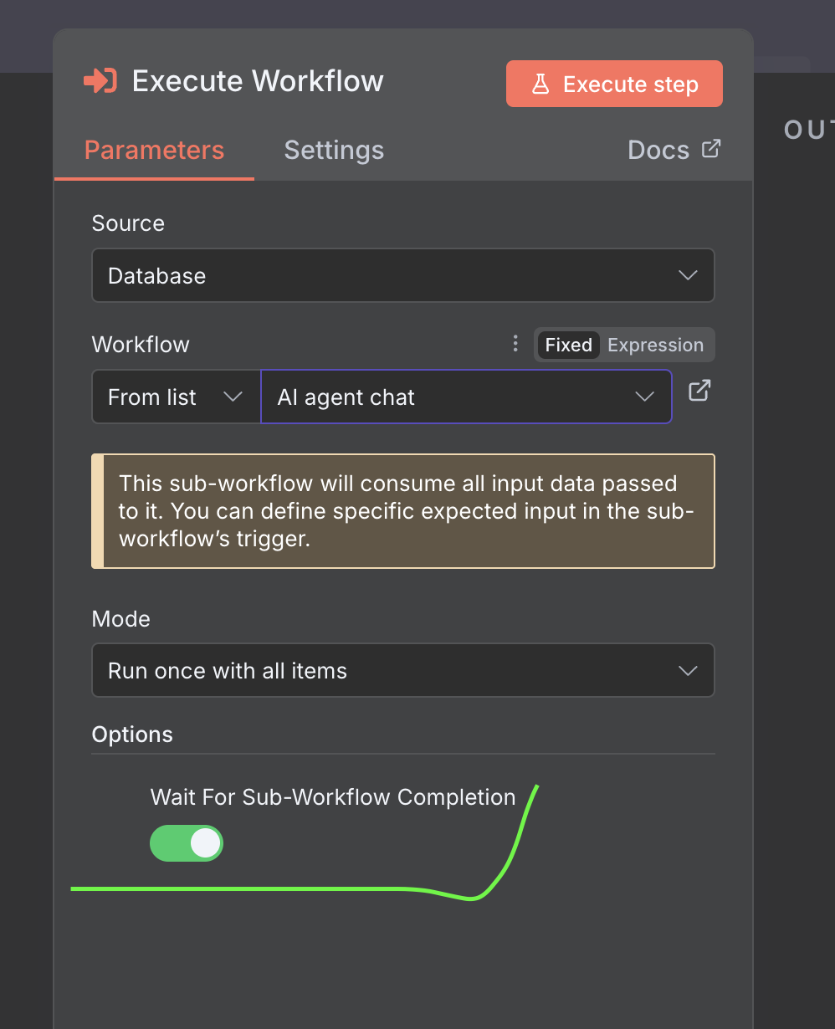Open the Docs link
The image size is (835, 1029).
658,151
